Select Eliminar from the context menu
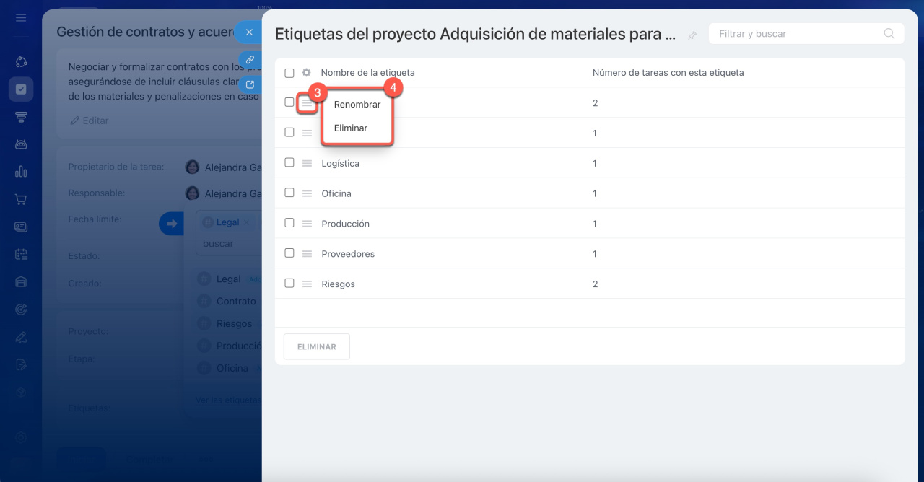 [351, 128]
